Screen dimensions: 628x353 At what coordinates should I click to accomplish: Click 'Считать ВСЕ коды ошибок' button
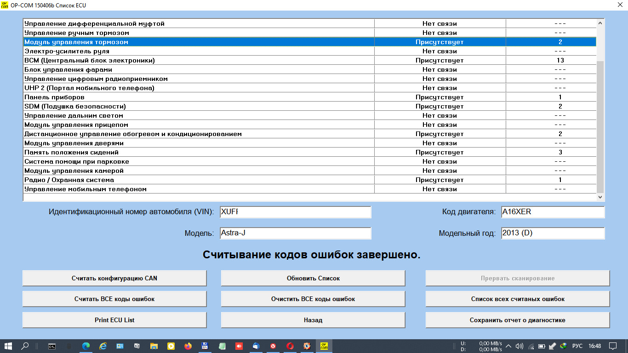(114, 299)
